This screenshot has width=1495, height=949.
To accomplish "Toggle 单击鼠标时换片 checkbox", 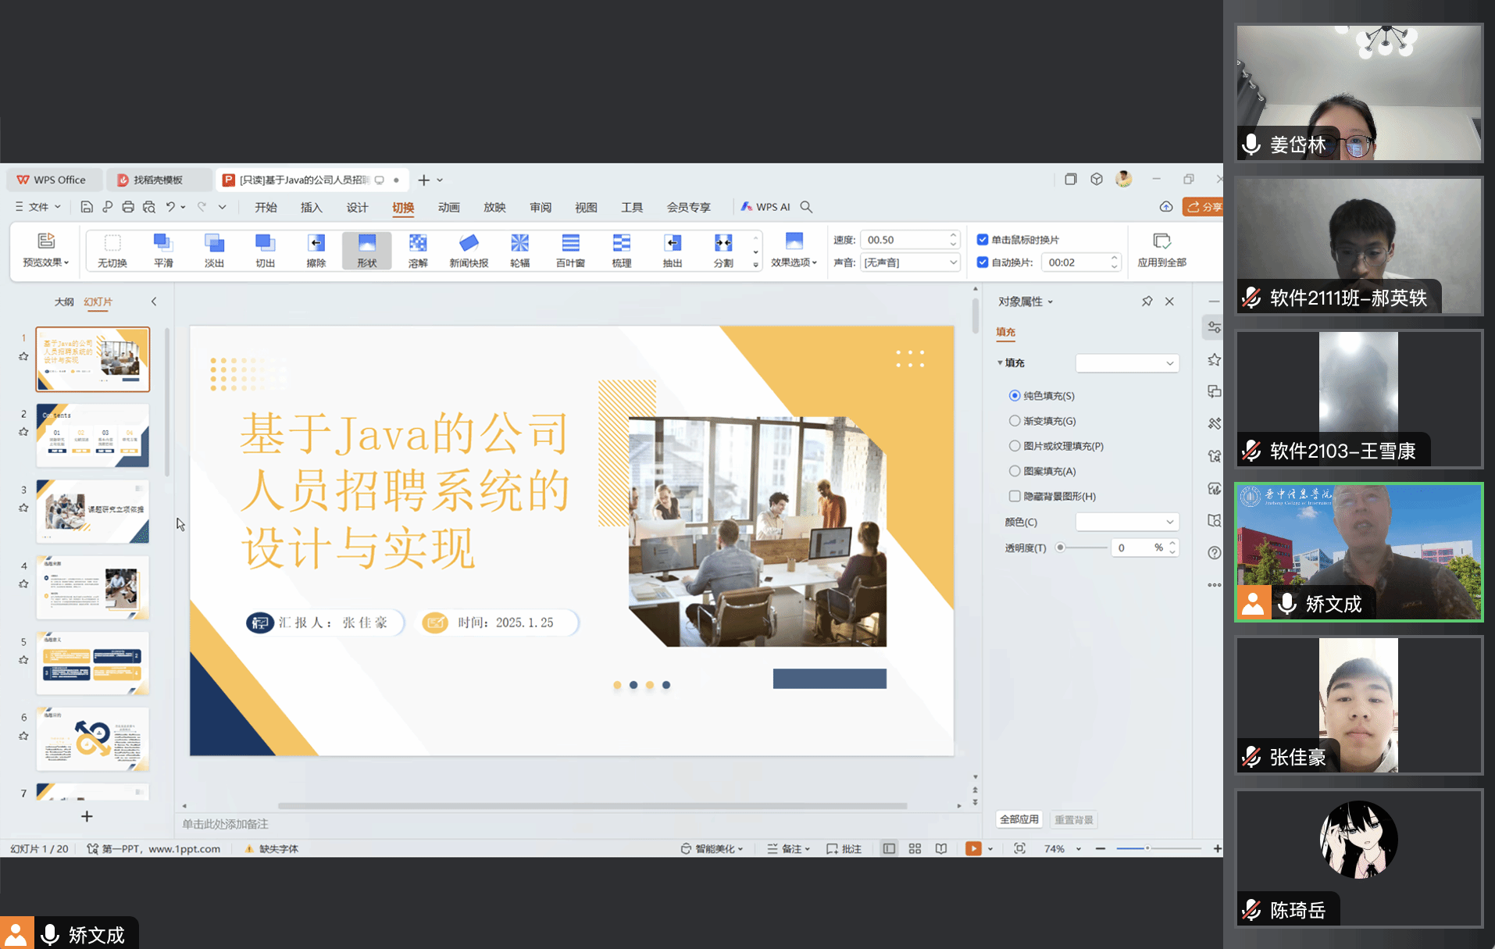I will tap(983, 240).
